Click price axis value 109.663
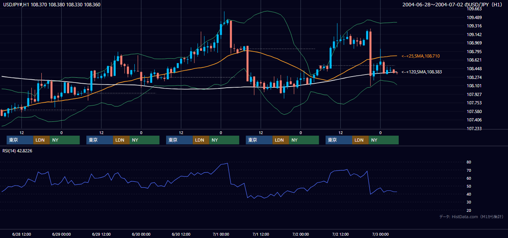The height and width of the screenshot is (238, 508). click(x=475, y=9)
